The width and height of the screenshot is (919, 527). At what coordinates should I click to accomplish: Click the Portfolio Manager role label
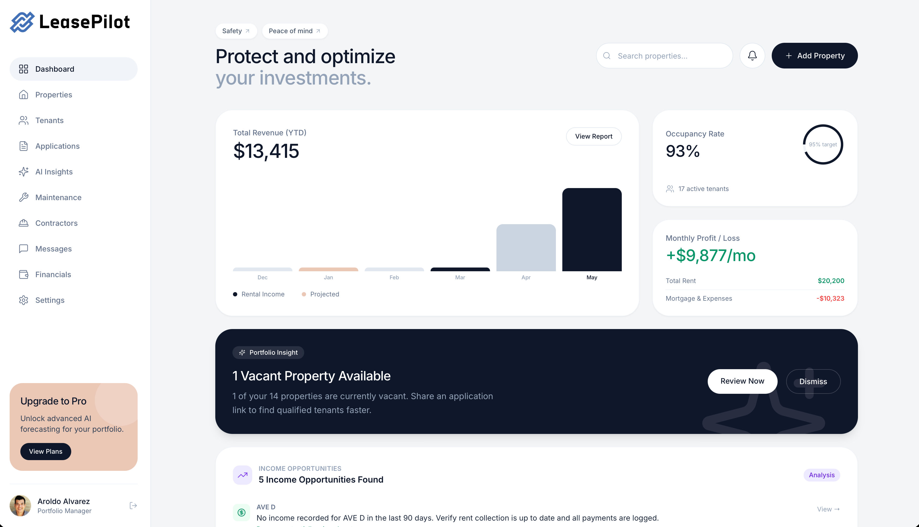pos(65,511)
